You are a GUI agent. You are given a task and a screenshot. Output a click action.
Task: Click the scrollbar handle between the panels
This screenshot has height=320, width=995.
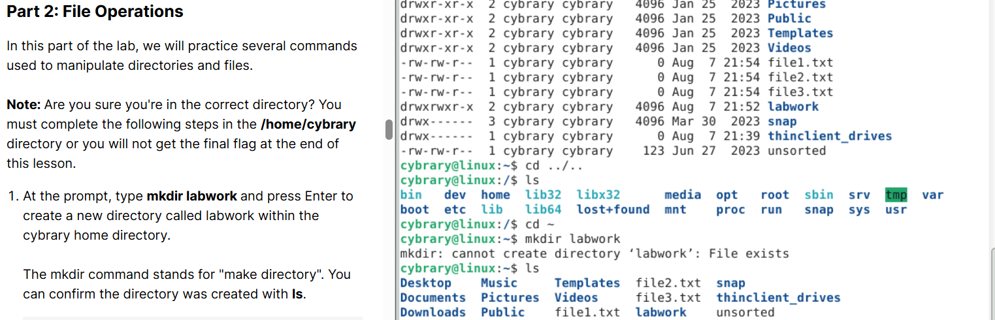(389, 129)
